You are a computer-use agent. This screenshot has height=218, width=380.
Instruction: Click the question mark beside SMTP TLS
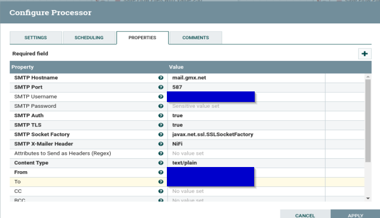coord(160,125)
